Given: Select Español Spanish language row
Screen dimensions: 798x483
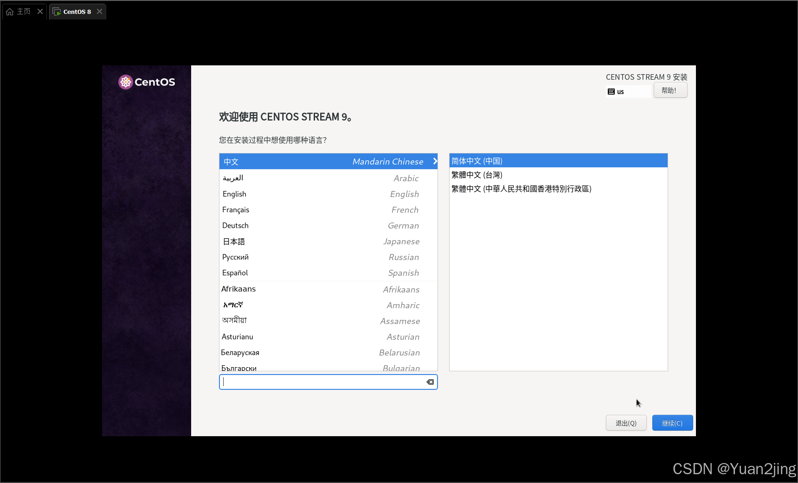Looking at the screenshot, I should click(x=328, y=273).
